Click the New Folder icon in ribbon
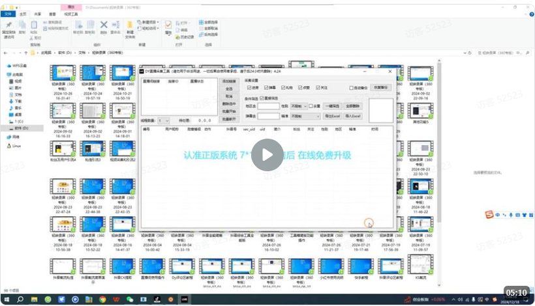 pyautogui.click(x=130, y=26)
